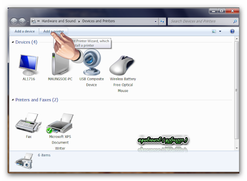Click the '6 items' status text

tap(44, 155)
